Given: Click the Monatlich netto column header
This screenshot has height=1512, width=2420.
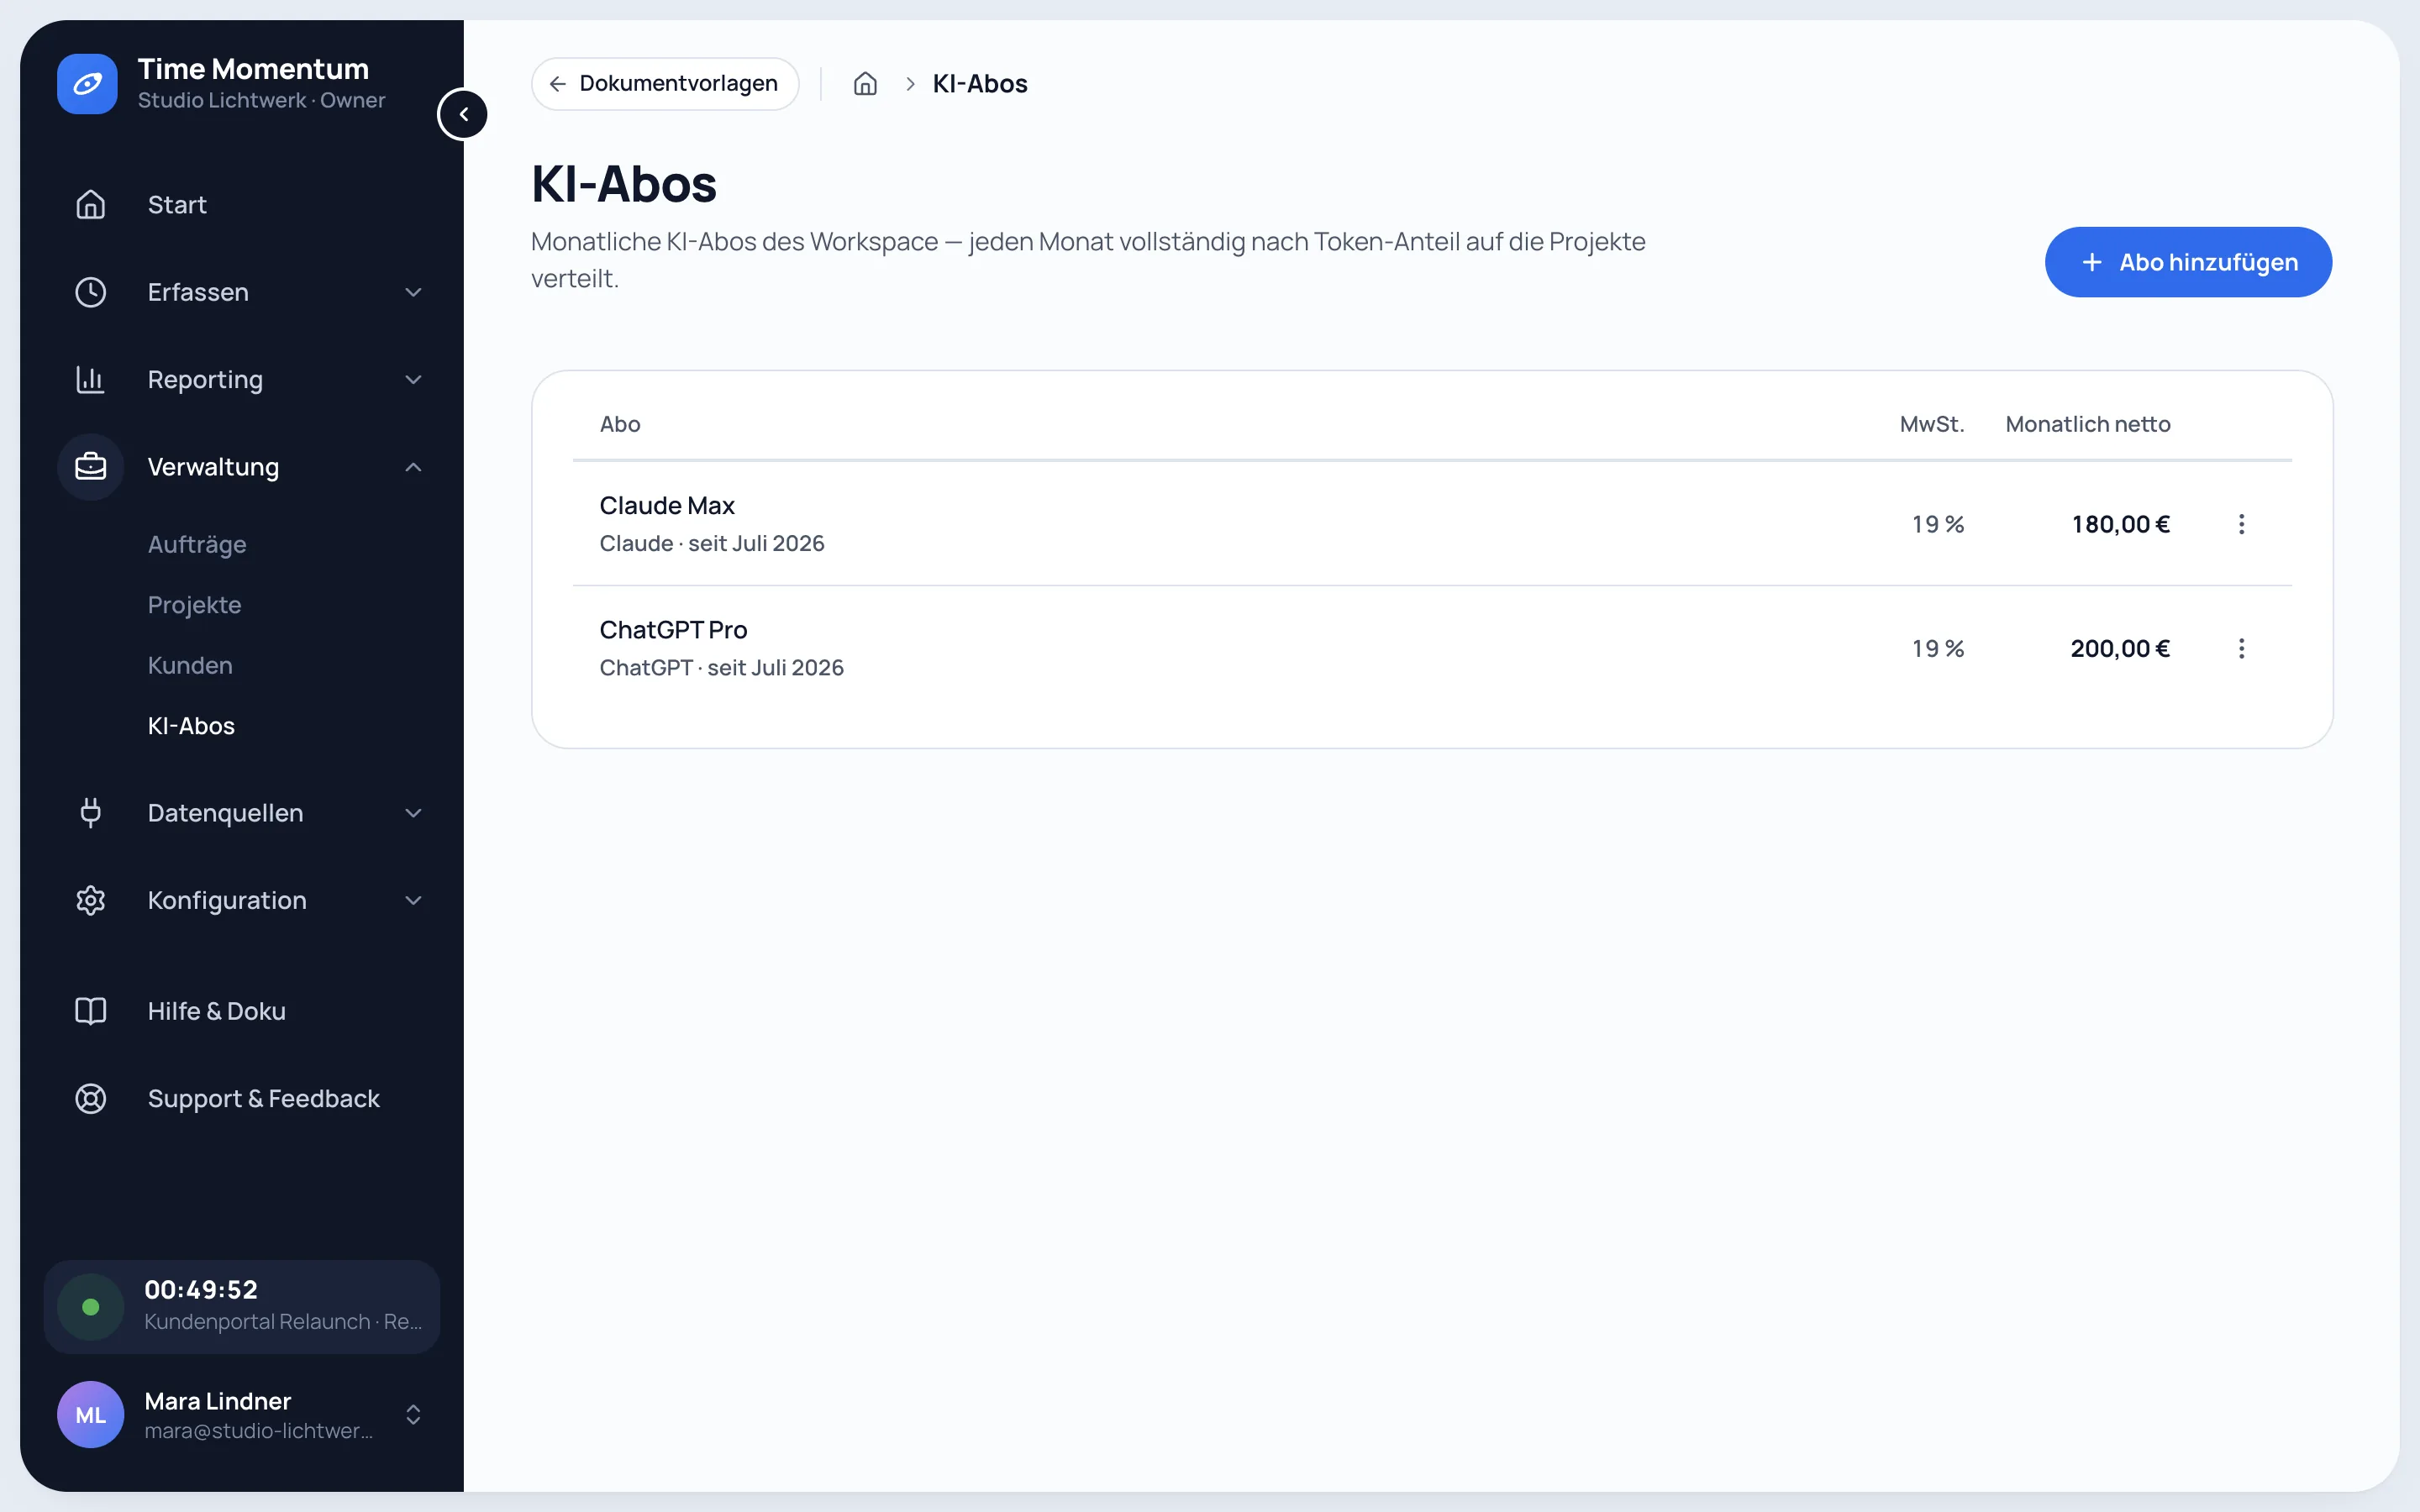Looking at the screenshot, I should pos(2088,424).
